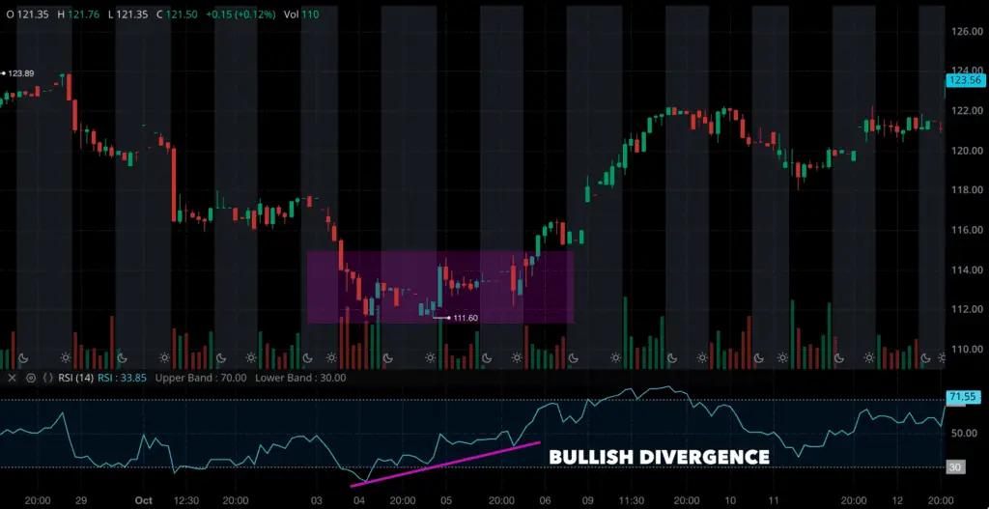Click the Upper Band : 70.00 label

click(x=201, y=378)
